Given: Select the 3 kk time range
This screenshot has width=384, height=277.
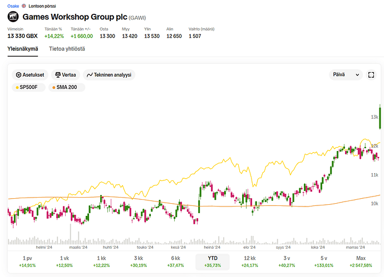Looking at the screenshot, I should coord(139,261).
